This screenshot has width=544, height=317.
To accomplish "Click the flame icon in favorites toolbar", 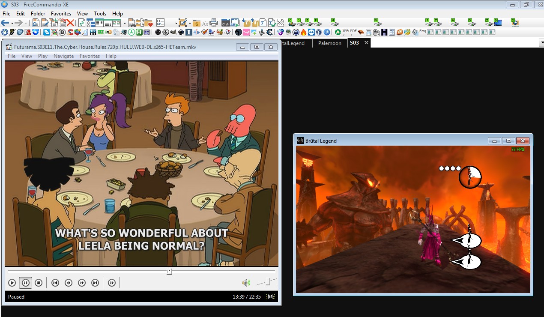I will coord(303,32).
